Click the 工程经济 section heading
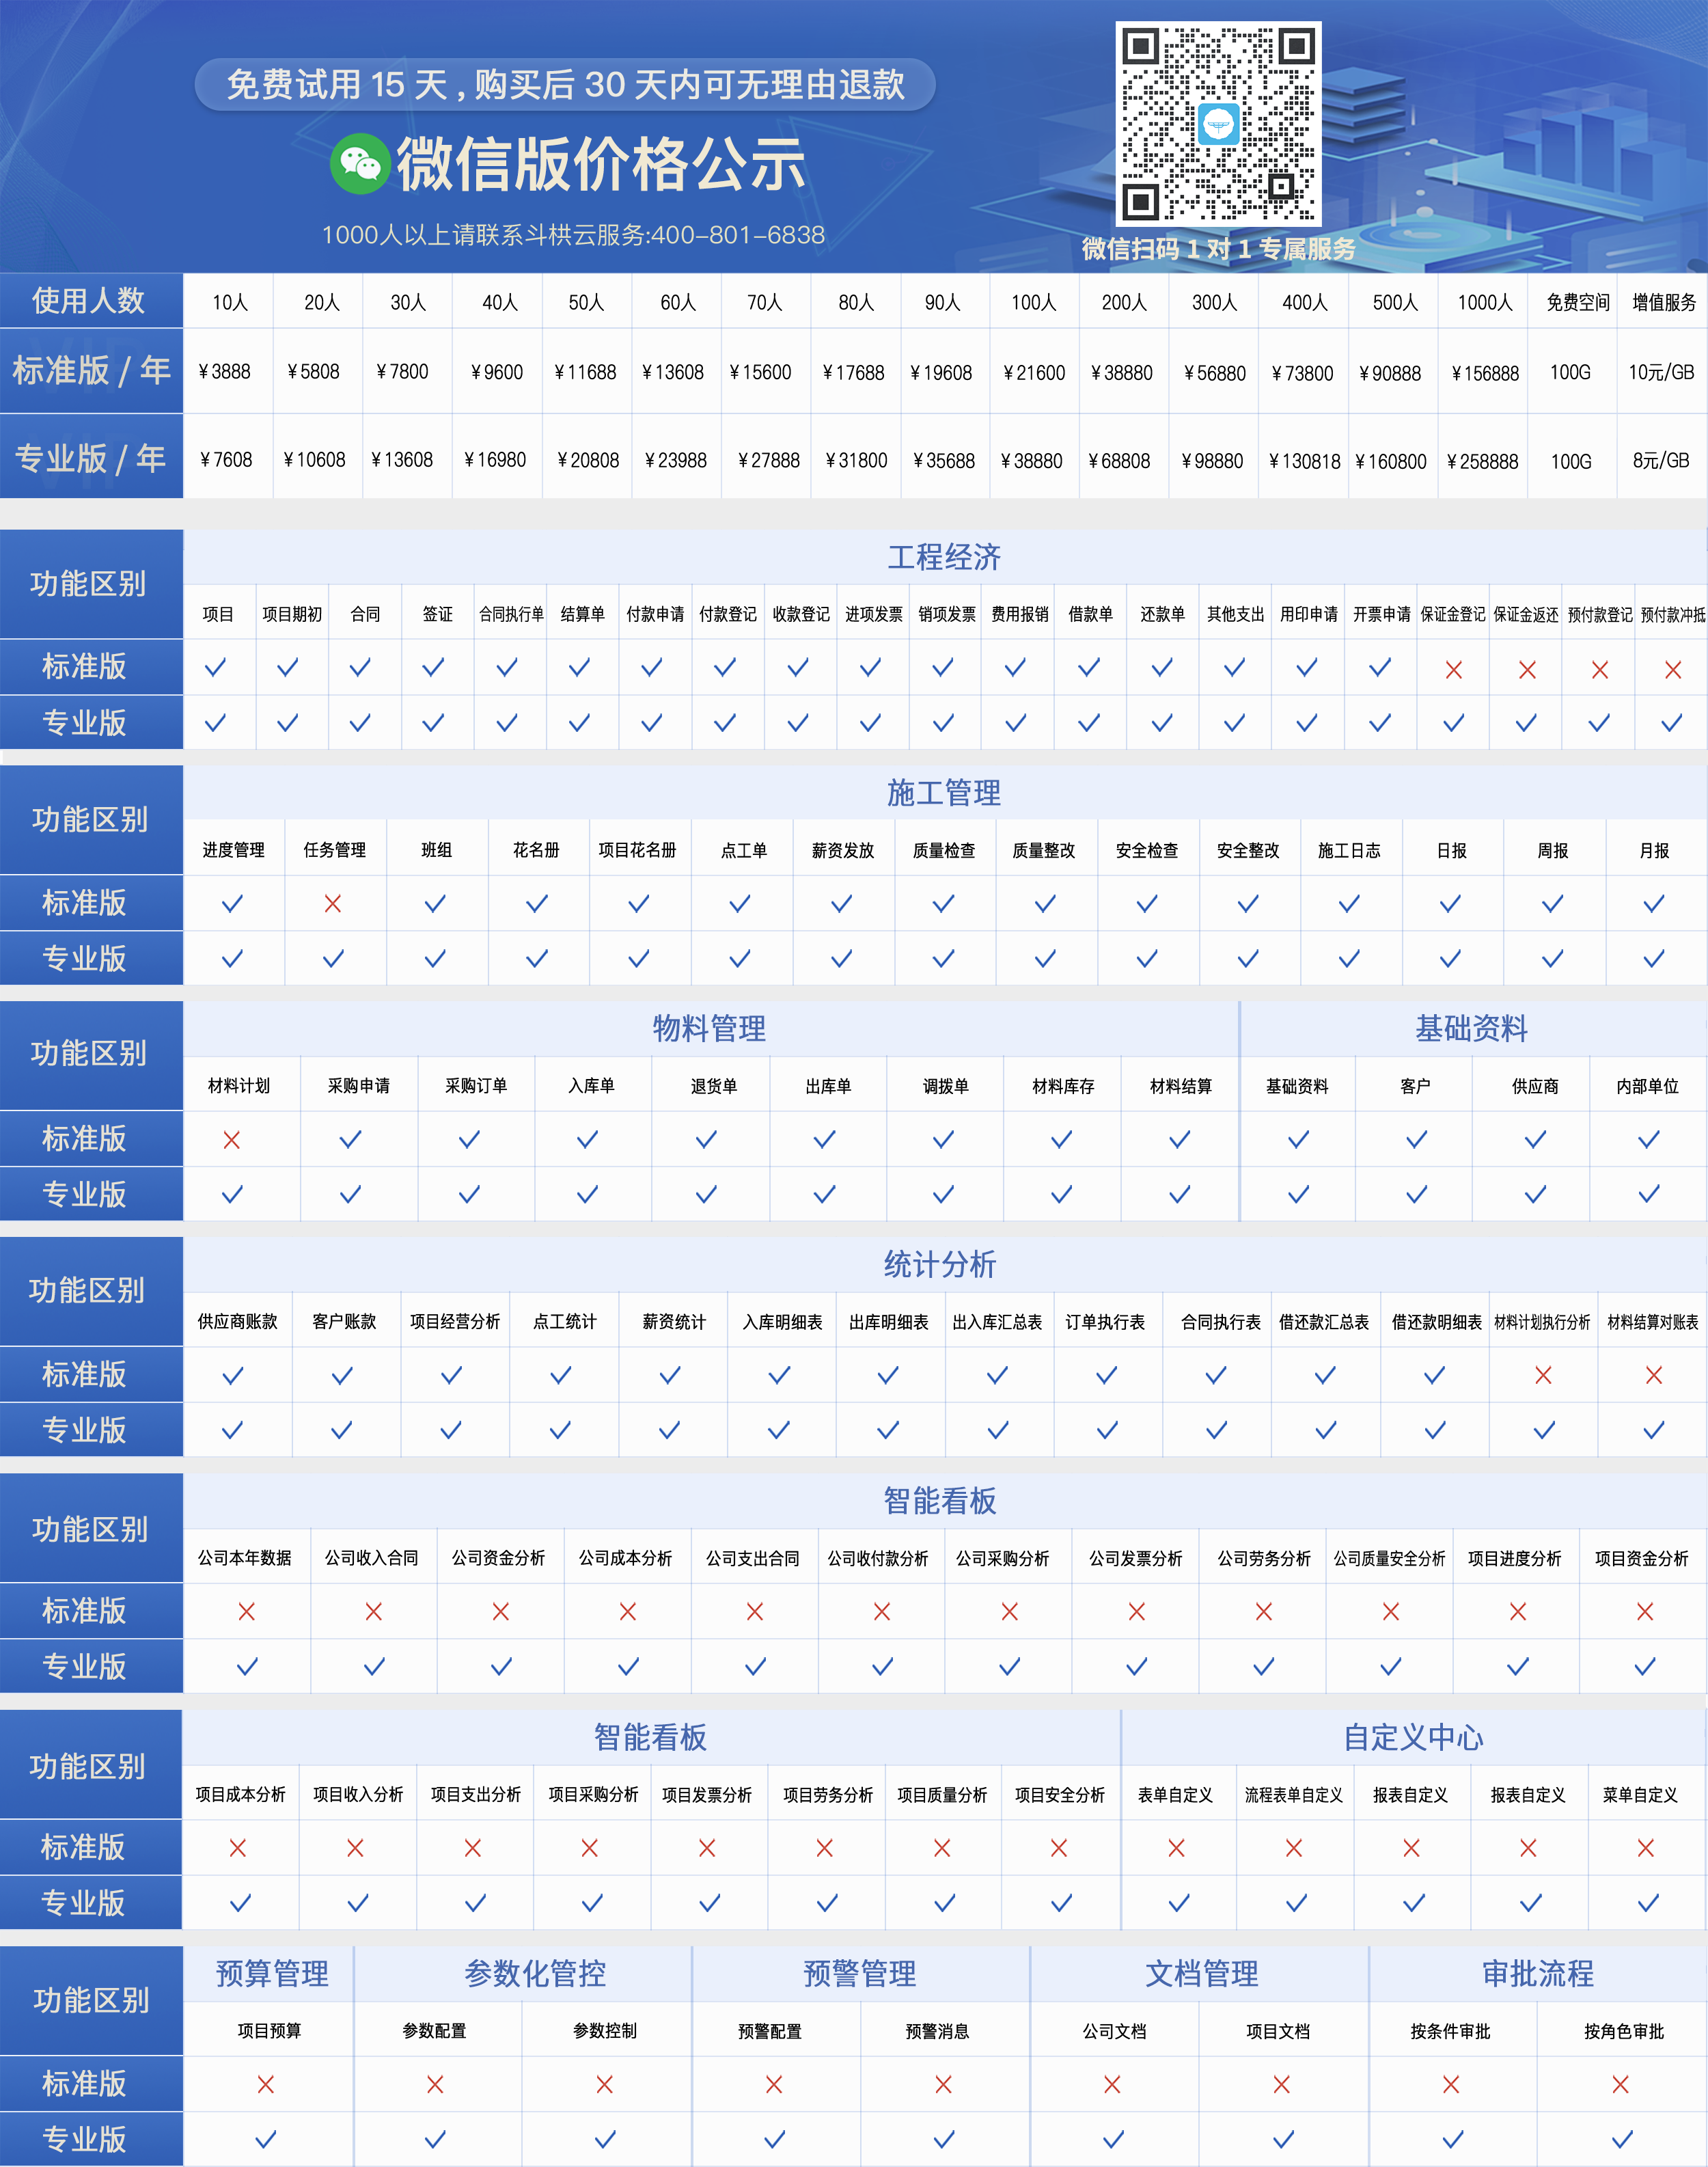This screenshot has height=2167, width=1708. (944, 557)
